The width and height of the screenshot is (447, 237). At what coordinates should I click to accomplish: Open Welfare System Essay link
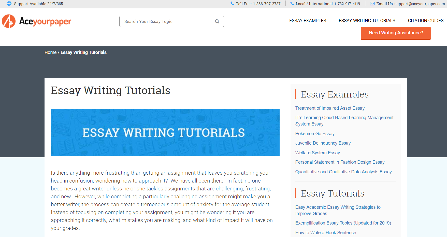318,153
